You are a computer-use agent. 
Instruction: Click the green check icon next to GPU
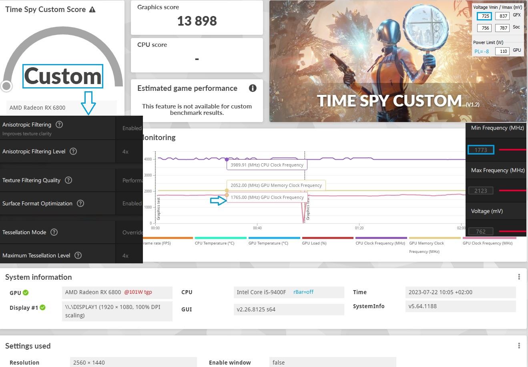[26, 293]
